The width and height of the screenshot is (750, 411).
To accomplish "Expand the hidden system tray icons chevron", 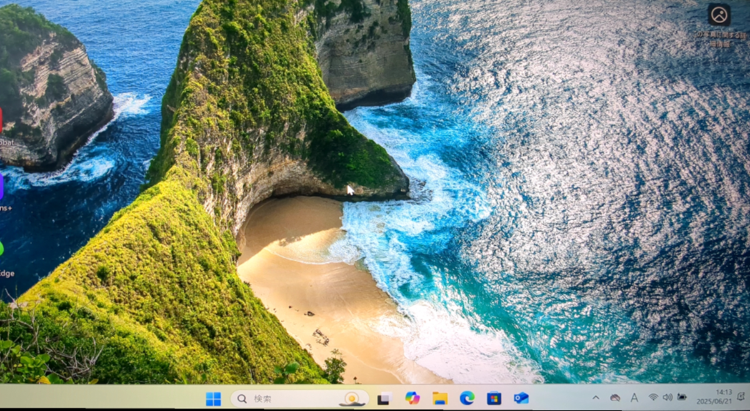I will click(596, 398).
